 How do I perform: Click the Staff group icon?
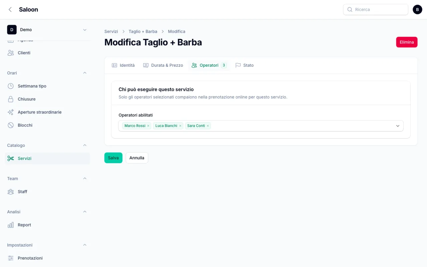[x=11, y=192]
